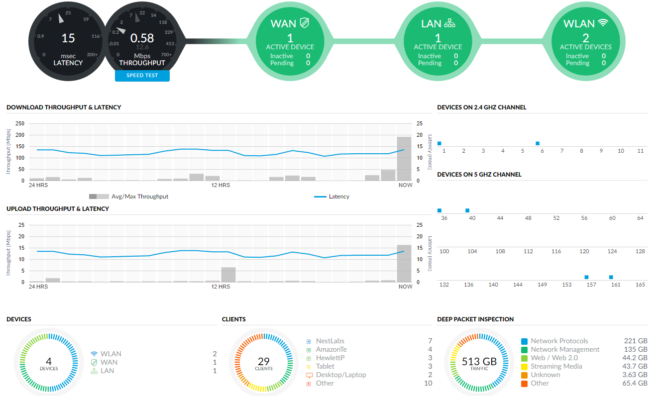
Task: Select the device marker on 2.4 GHz channel 6
Action: 538,143
